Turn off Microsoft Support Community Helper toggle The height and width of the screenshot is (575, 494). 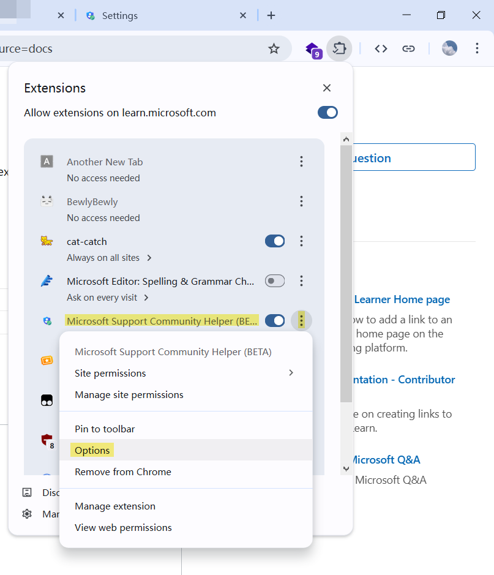pos(275,321)
